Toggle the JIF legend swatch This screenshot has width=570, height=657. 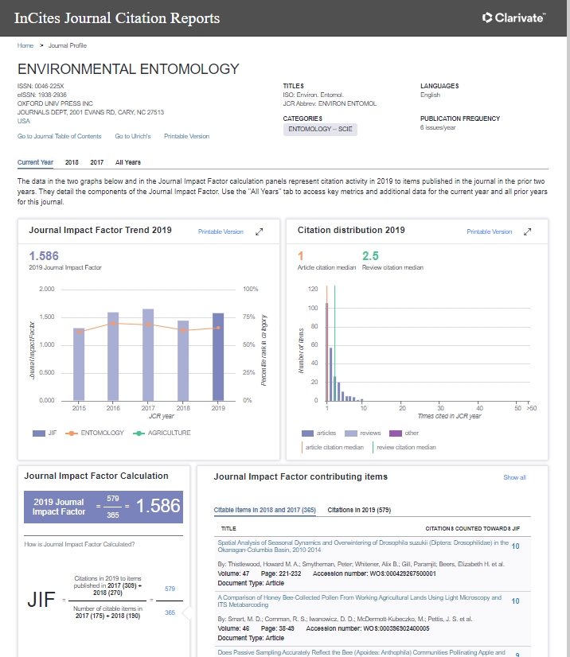(x=38, y=433)
